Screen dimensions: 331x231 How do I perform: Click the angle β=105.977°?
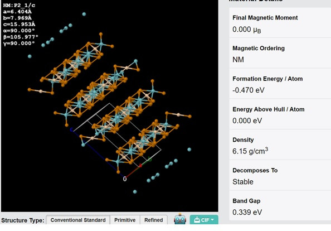click(21, 37)
